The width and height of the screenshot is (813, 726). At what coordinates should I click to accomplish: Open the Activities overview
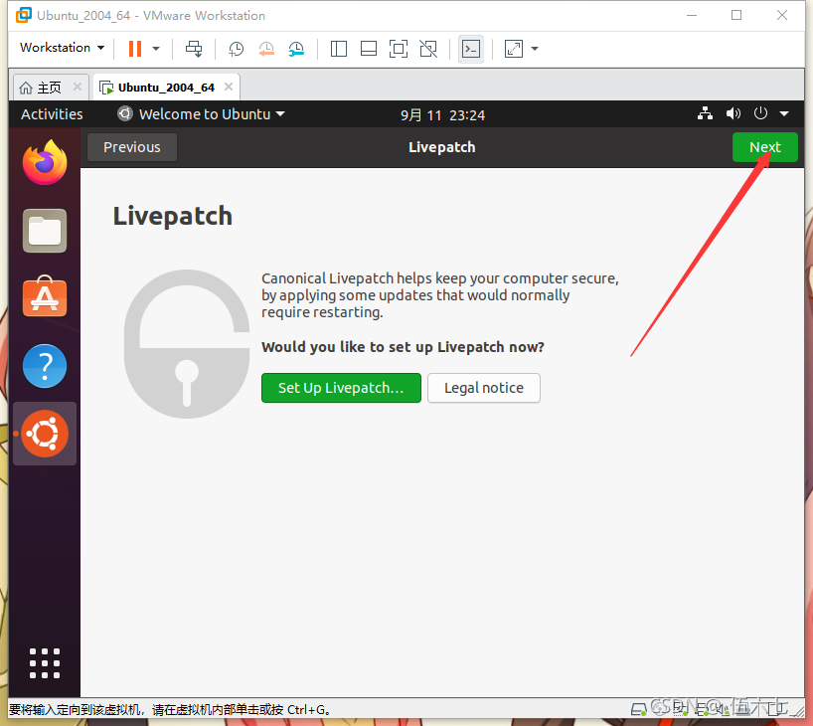pyautogui.click(x=52, y=114)
